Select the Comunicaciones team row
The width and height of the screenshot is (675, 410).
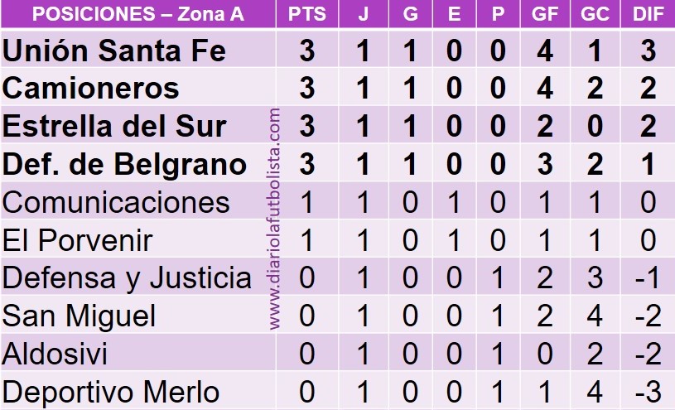coord(338,201)
